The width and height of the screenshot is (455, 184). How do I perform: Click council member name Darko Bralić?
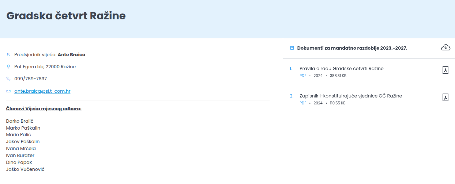coord(20,121)
